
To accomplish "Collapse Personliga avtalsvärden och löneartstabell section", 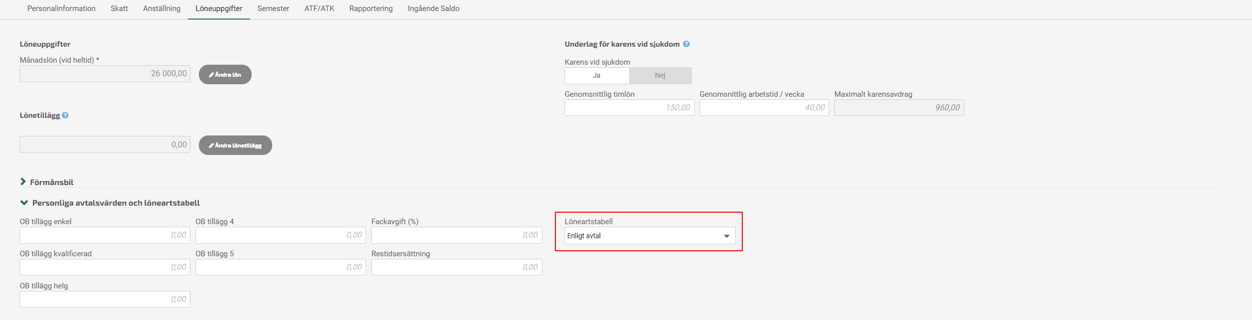I will point(24,203).
